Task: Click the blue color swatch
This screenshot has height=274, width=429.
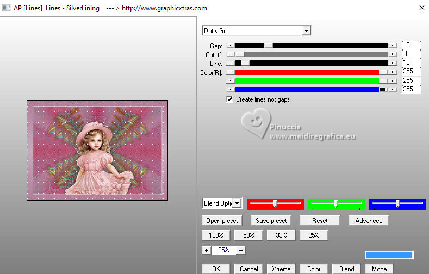Action: pos(389,255)
